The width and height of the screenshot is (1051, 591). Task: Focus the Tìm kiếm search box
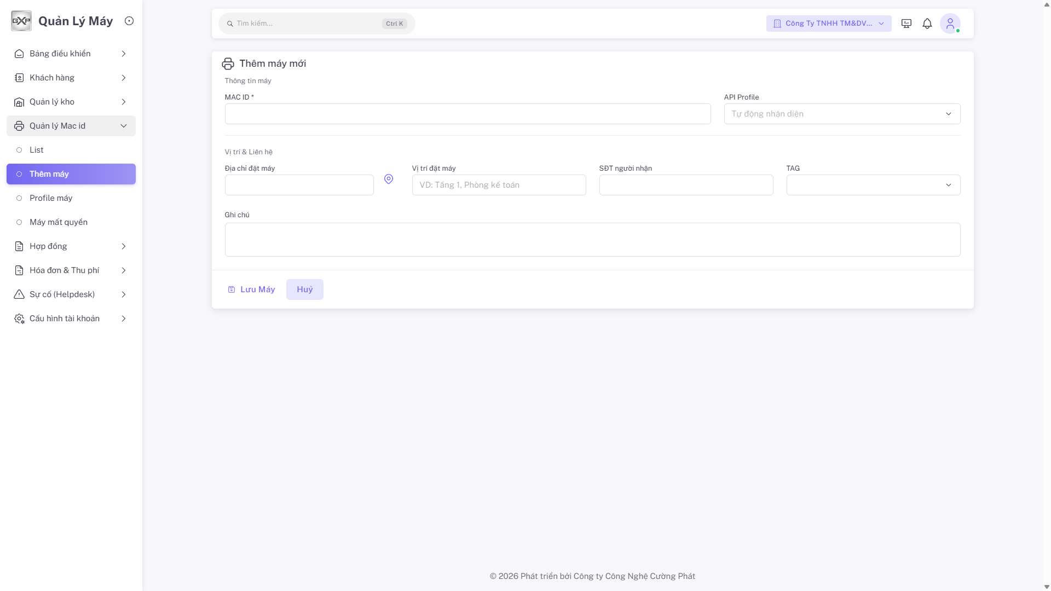(x=316, y=24)
